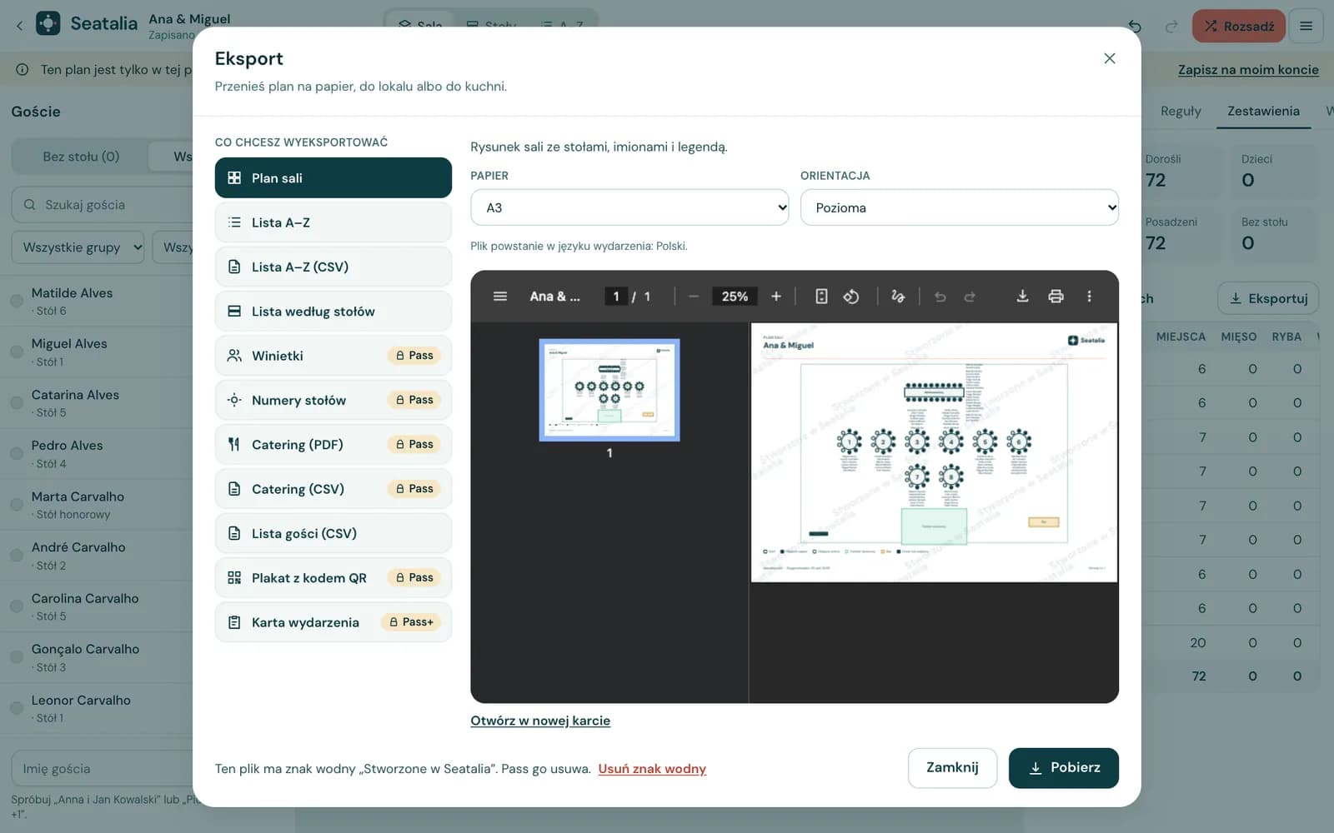
Task: Select the page 1 thumbnail in the PDF sidebar
Action: 609,390
